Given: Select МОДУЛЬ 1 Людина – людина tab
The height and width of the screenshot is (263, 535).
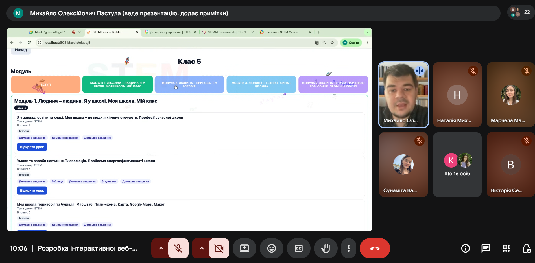Looking at the screenshot, I should (x=117, y=84).
